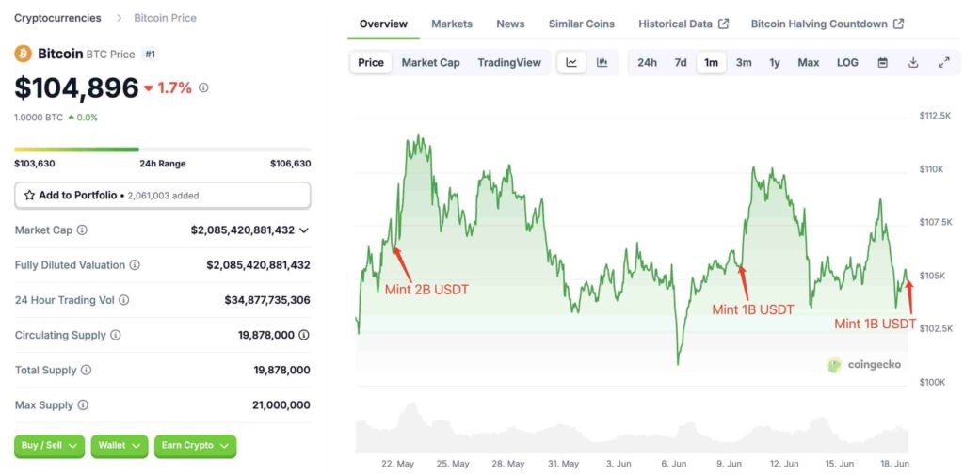Expand the Market Cap value chevron
This screenshot has width=964, height=475.
304,230
